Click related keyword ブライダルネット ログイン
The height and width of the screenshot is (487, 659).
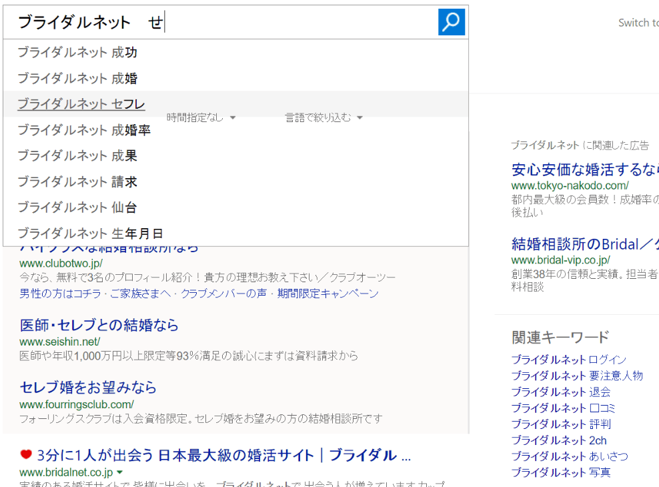[569, 360]
